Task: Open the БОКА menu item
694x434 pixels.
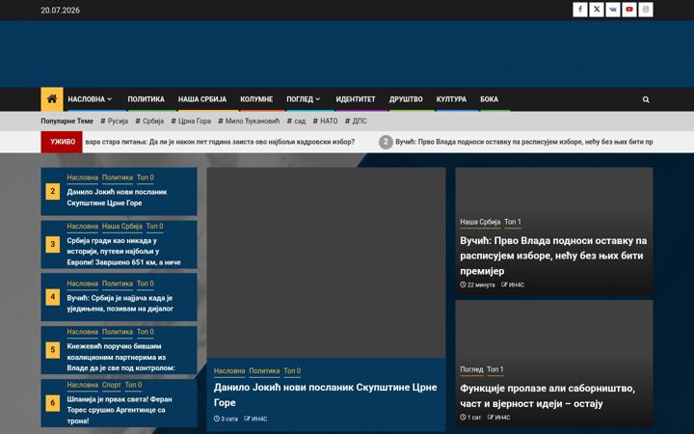Action: click(489, 99)
